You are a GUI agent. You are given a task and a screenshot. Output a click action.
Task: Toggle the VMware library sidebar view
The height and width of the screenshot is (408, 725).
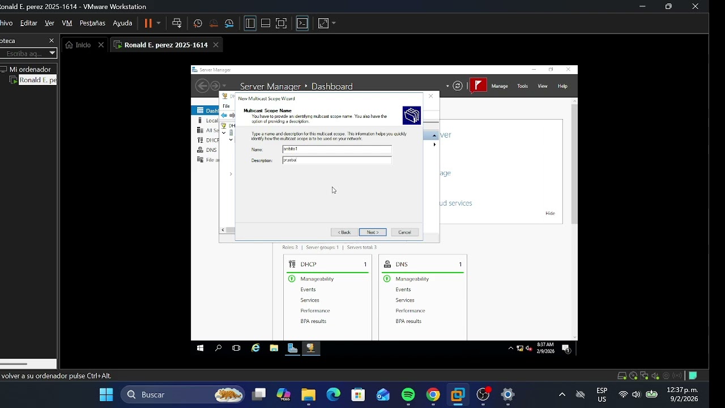[250, 23]
